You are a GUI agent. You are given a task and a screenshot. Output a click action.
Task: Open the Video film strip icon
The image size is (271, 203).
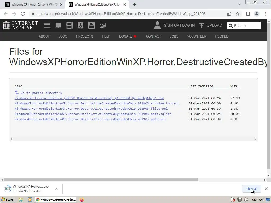[x=69, y=25]
